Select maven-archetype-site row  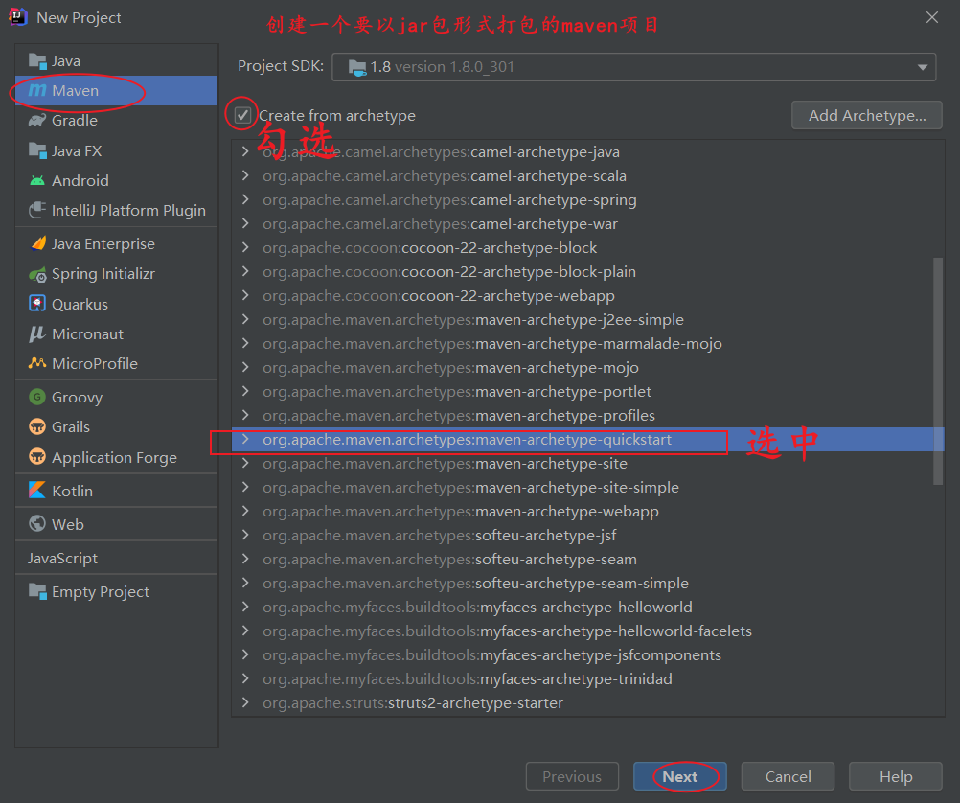tap(587, 463)
